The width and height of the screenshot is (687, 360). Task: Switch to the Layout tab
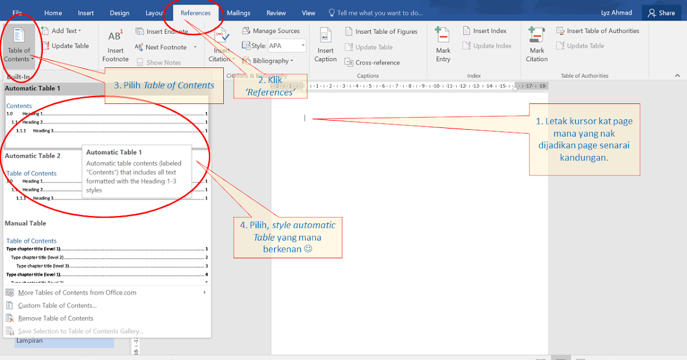tap(155, 13)
